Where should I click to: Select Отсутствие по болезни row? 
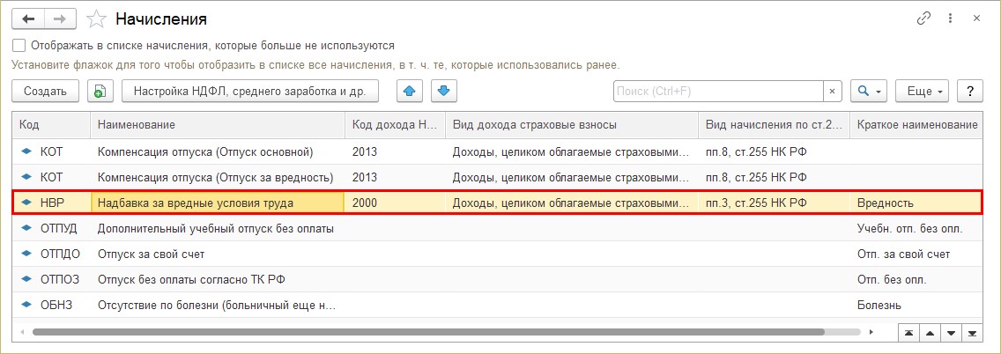pos(498,305)
